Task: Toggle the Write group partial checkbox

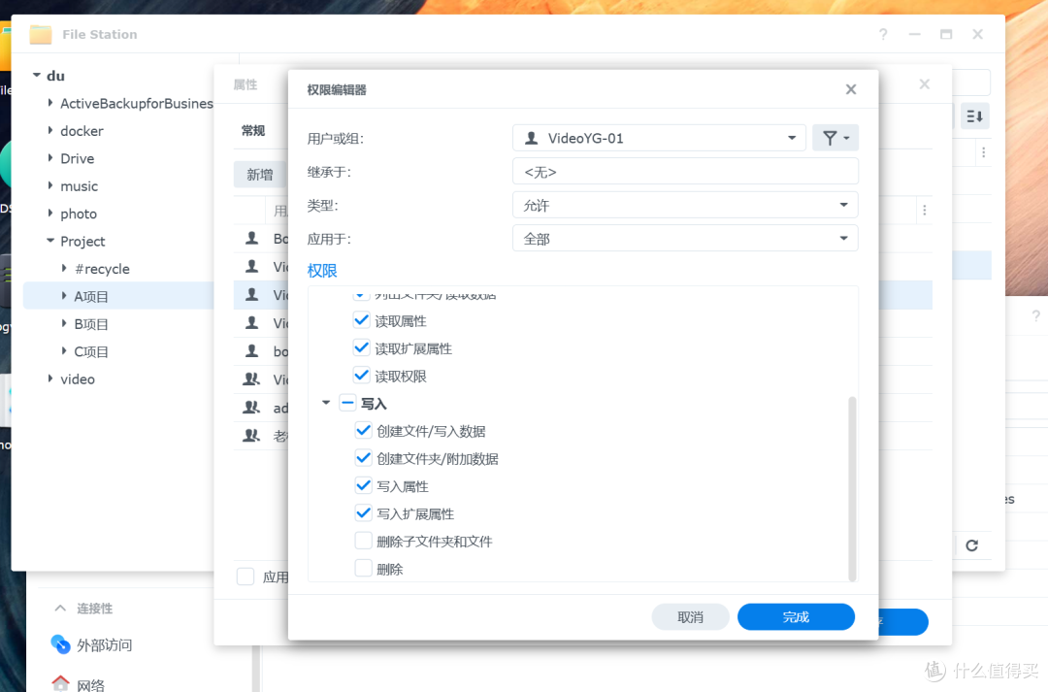Action: 347,403
